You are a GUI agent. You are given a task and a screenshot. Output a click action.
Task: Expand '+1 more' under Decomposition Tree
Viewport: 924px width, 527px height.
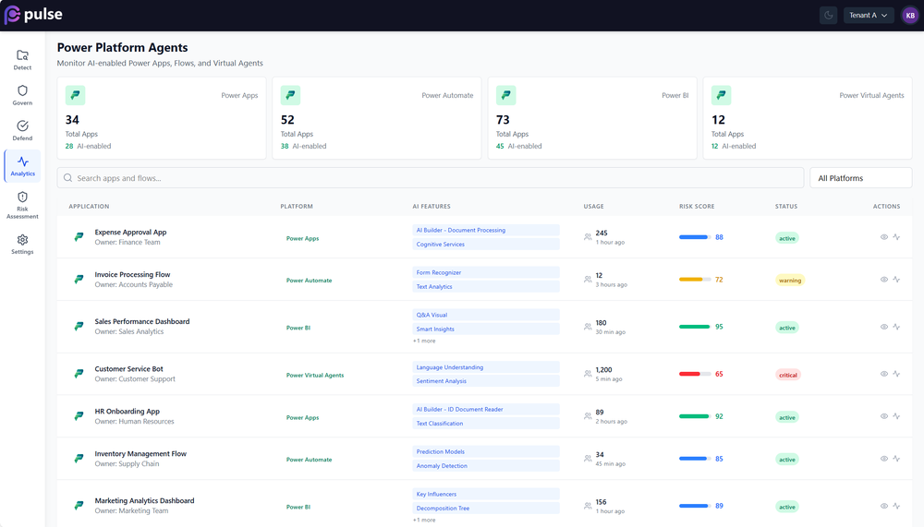(x=424, y=520)
